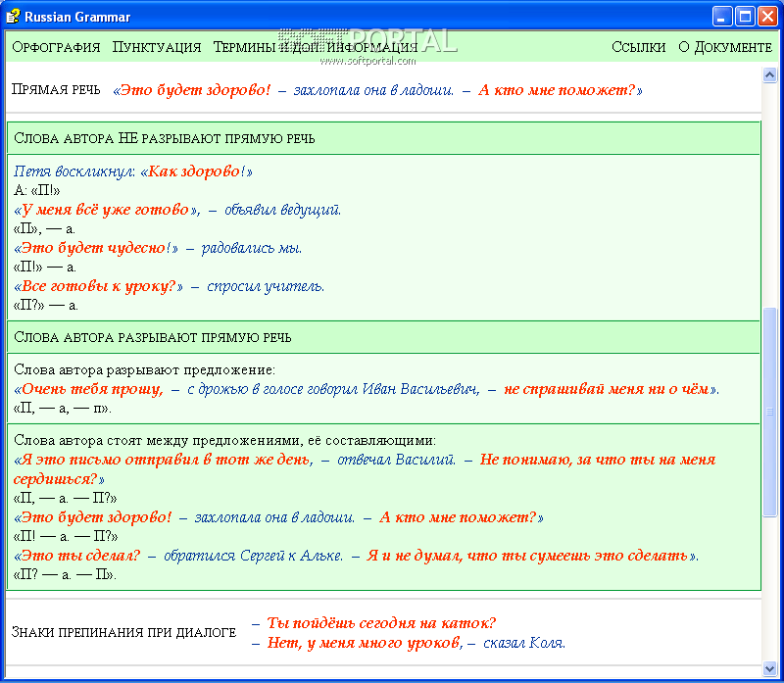
Task: Open Знаки препинания при диалоге section
Action: click(123, 632)
